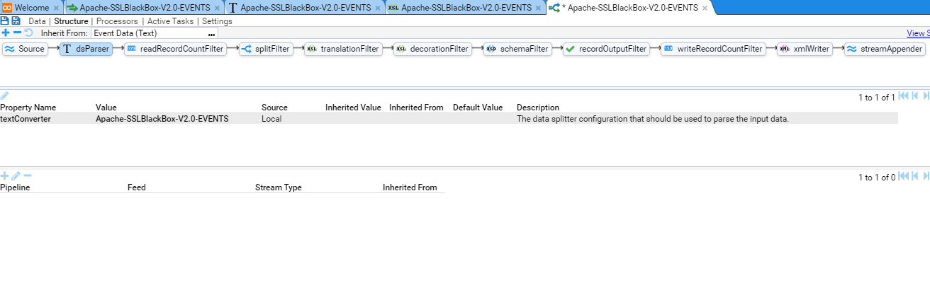Image resolution: width=930 pixels, height=283 pixels.
Task: Add a new pipeline element with plus icon
Action: coord(6,33)
